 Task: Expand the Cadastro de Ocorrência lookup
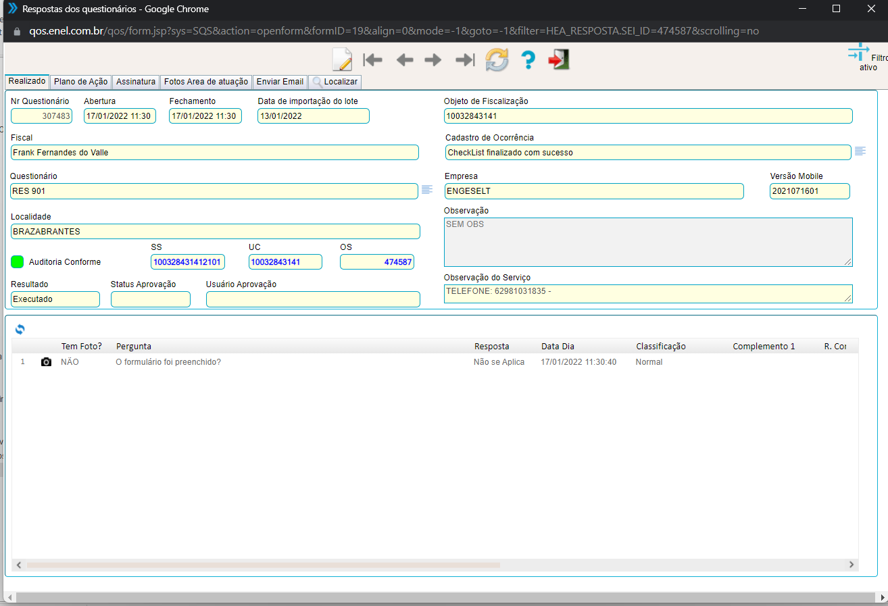click(860, 151)
